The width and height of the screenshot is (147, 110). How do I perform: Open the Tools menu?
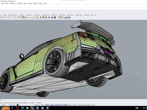click(x=25, y=3)
